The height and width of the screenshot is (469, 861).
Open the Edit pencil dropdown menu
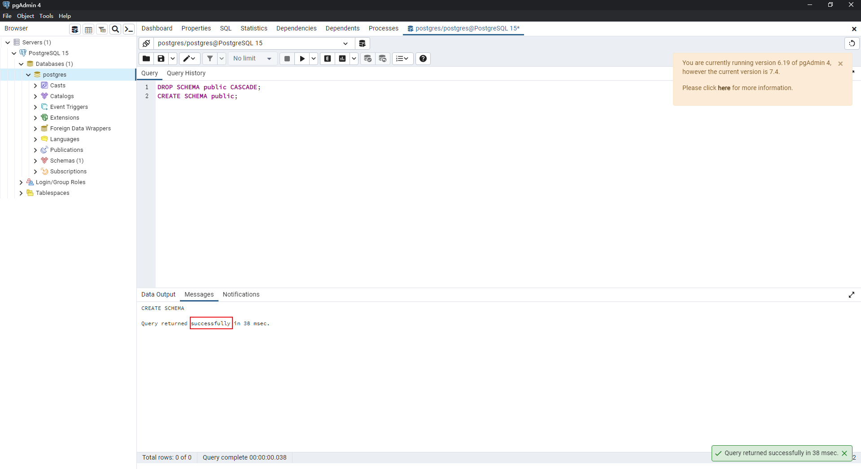[x=189, y=59]
